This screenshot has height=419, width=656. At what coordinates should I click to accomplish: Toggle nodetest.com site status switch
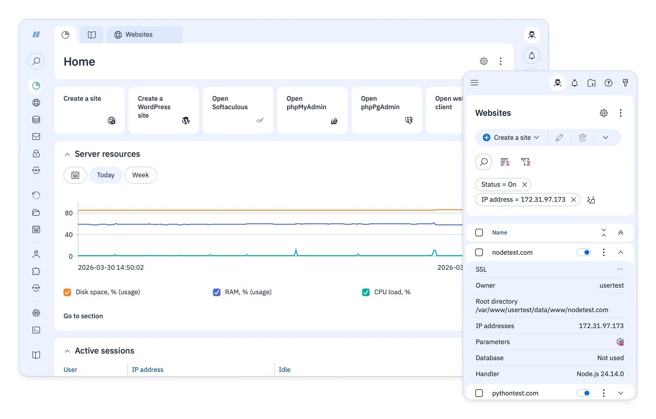coord(584,252)
